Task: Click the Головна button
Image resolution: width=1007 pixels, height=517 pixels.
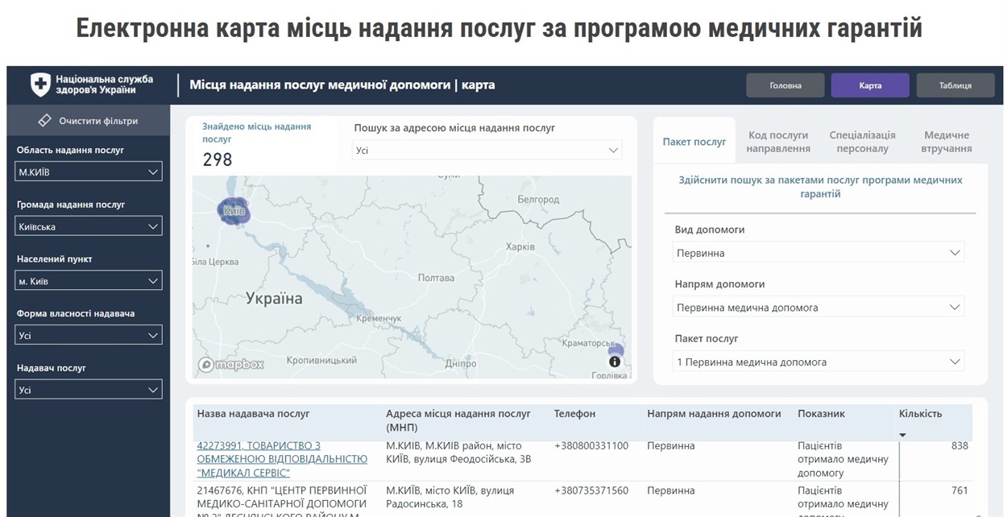Action: coord(785,85)
